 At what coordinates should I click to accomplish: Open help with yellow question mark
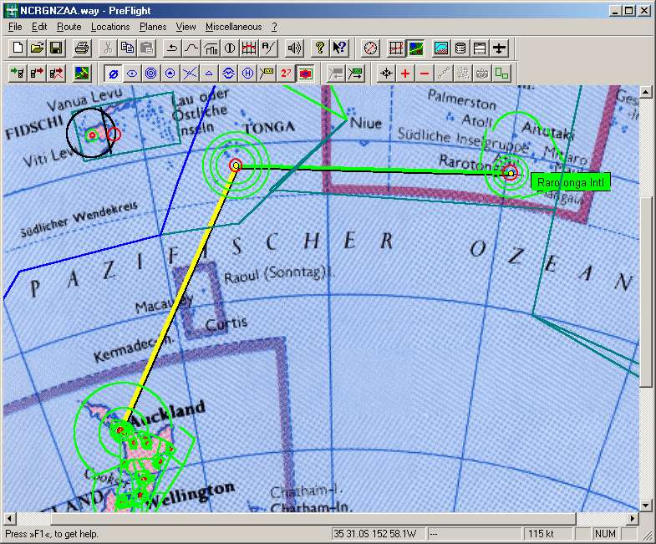(320, 48)
